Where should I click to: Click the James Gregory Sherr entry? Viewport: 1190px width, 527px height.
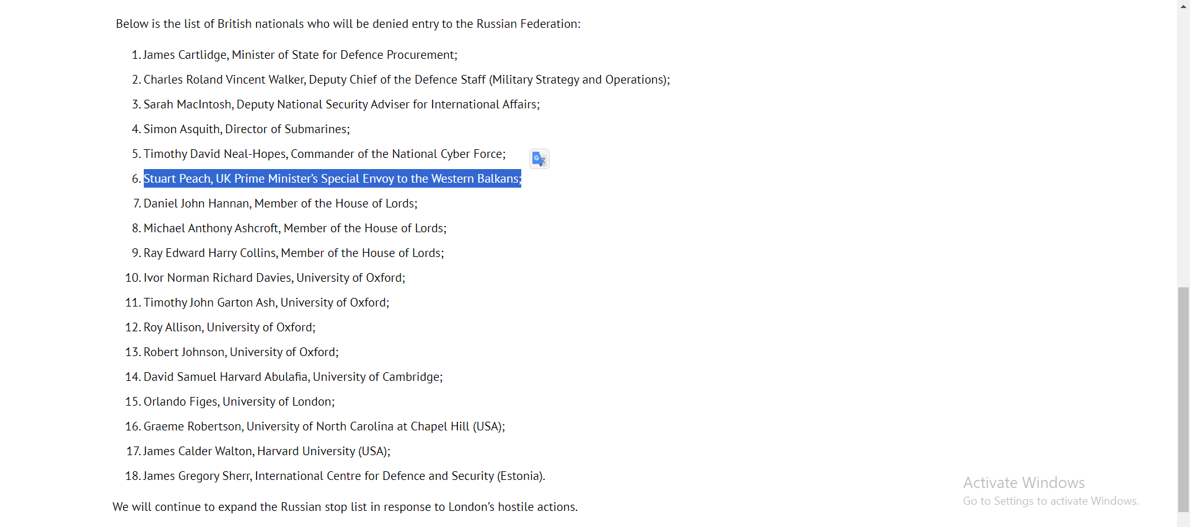pyautogui.click(x=344, y=476)
